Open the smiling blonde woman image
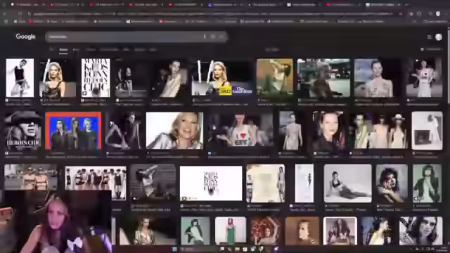This screenshot has width=450, height=253. click(x=174, y=131)
